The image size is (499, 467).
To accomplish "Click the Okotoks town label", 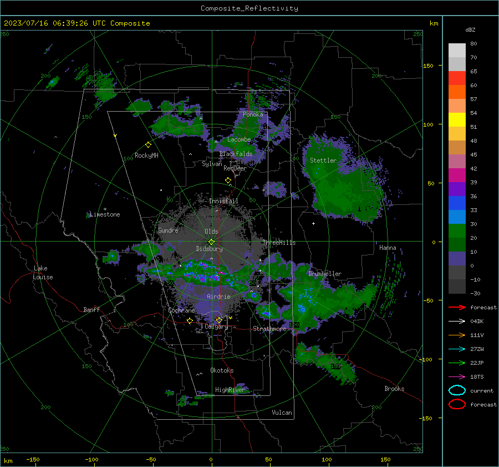I will pos(222,370).
